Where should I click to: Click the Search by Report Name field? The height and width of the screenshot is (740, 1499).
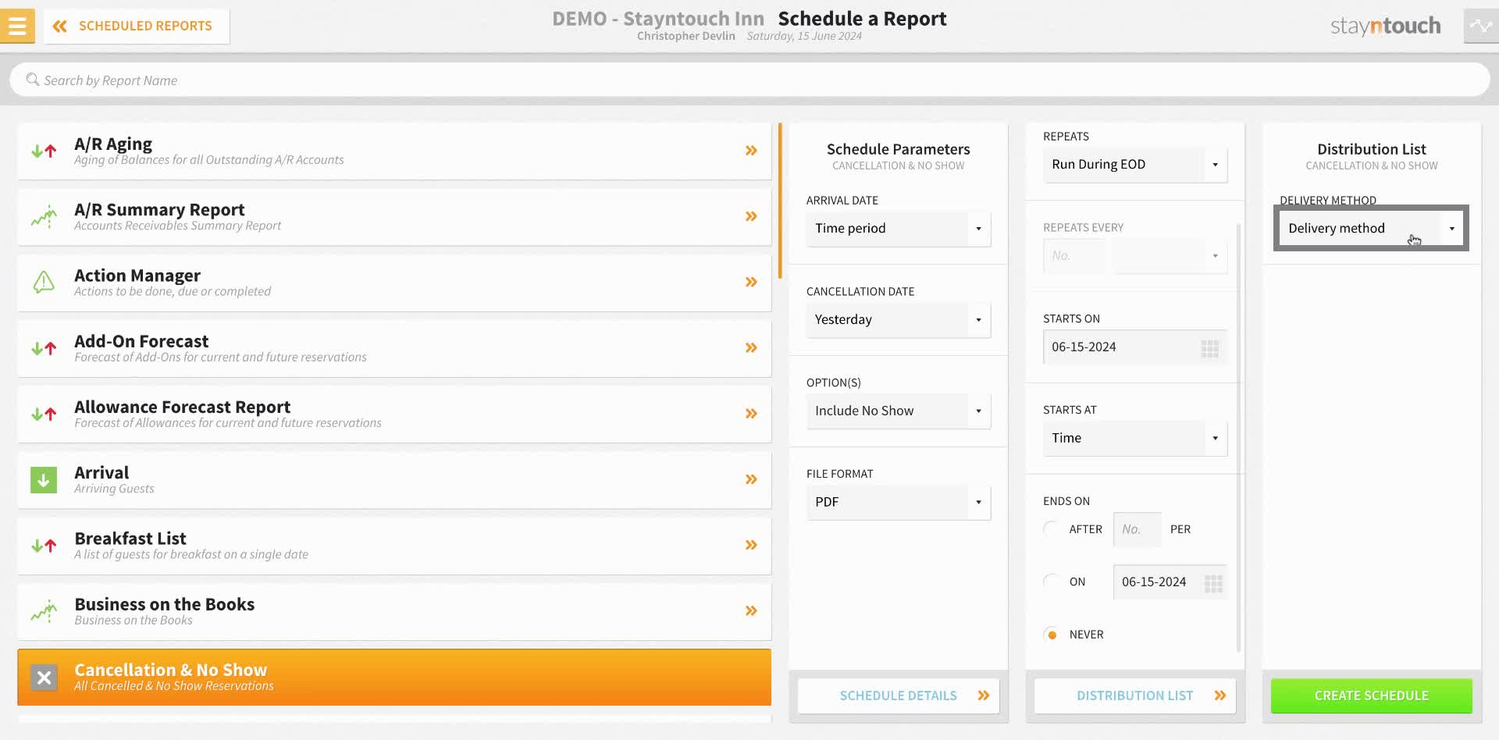[x=749, y=80]
